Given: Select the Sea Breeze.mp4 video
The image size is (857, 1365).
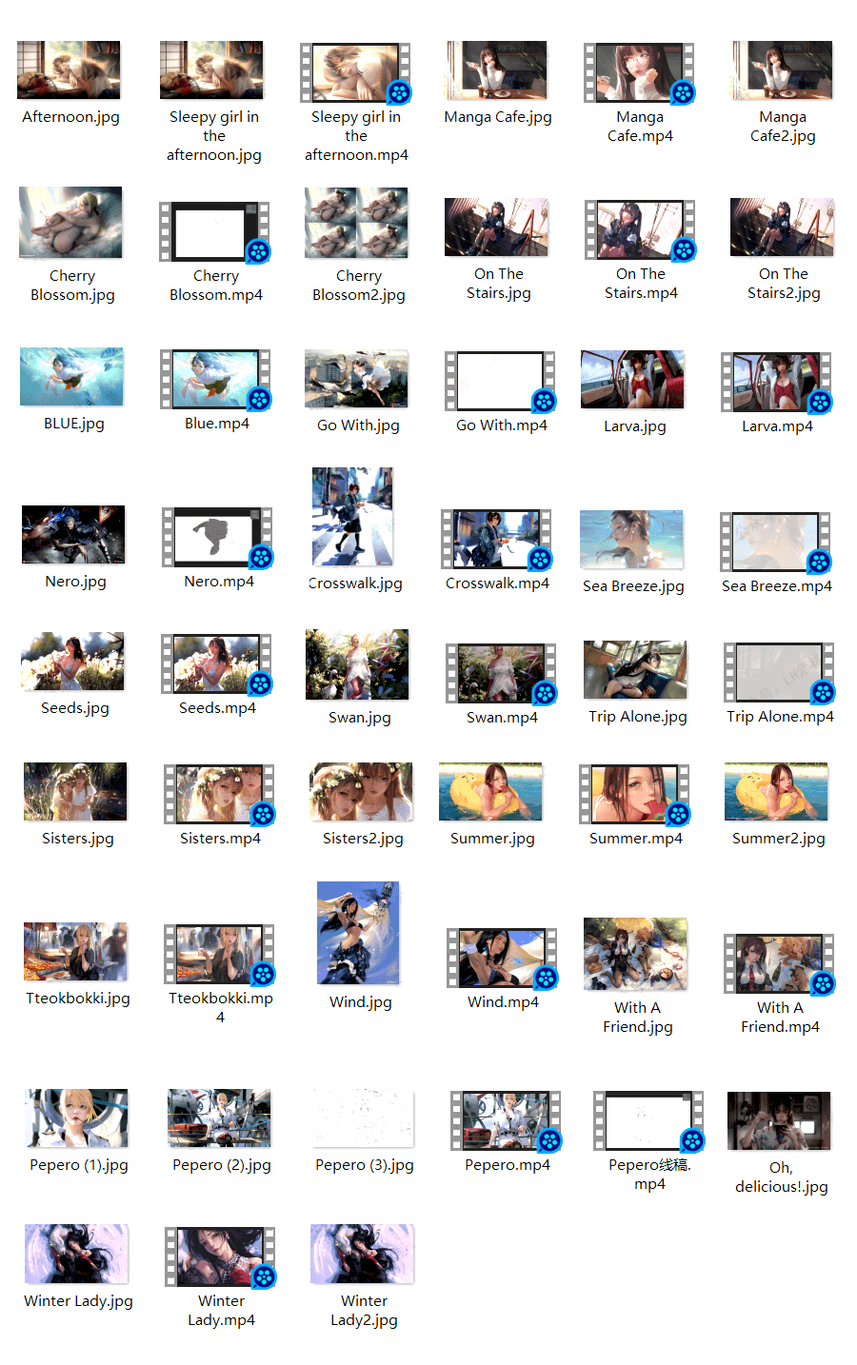Looking at the screenshot, I should [x=775, y=543].
